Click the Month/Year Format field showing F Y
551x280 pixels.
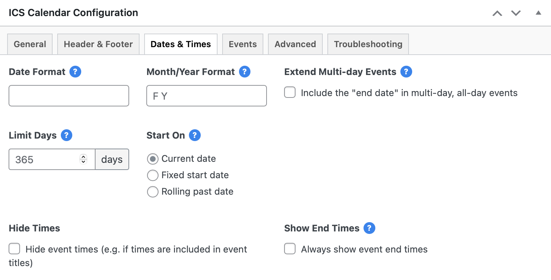pos(206,96)
